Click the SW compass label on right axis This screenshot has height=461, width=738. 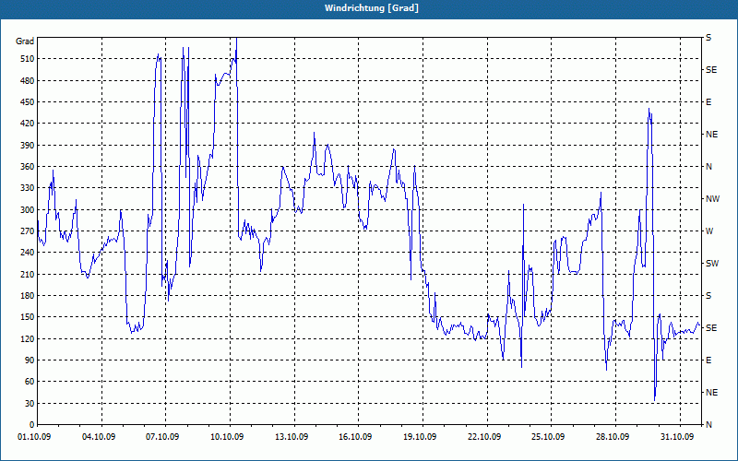tap(712, 264)
